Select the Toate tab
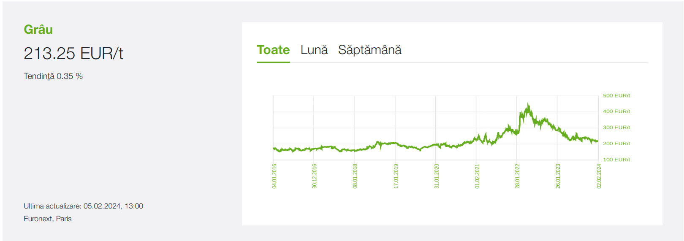Screen dimensions: 684x241 pos(273,50)
